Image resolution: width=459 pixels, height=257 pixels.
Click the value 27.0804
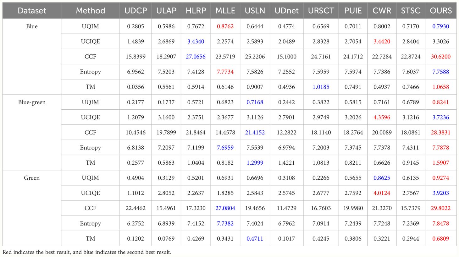click(x=225, y=208)
